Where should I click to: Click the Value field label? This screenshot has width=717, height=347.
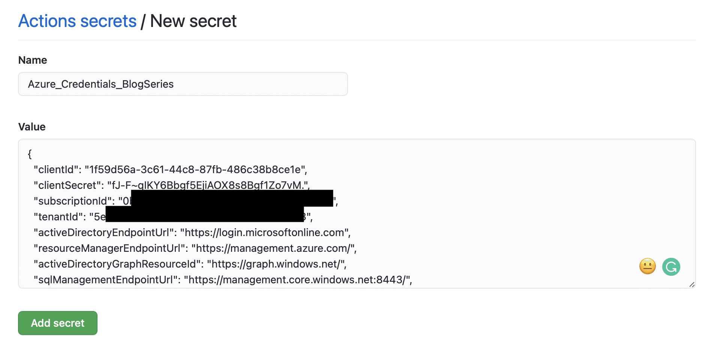tap(32, 127)
